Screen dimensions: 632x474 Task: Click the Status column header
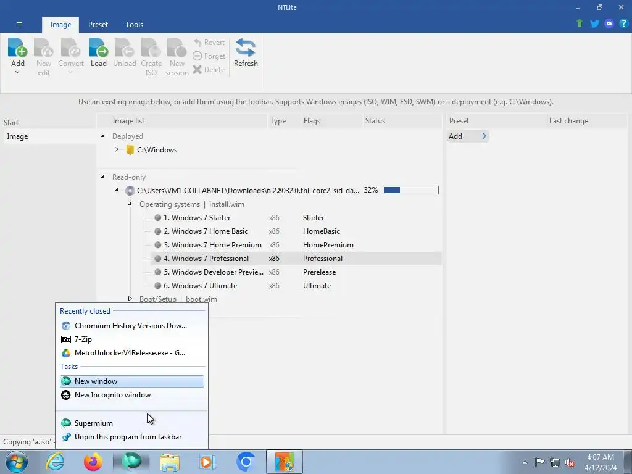click(x=402, y=121)
